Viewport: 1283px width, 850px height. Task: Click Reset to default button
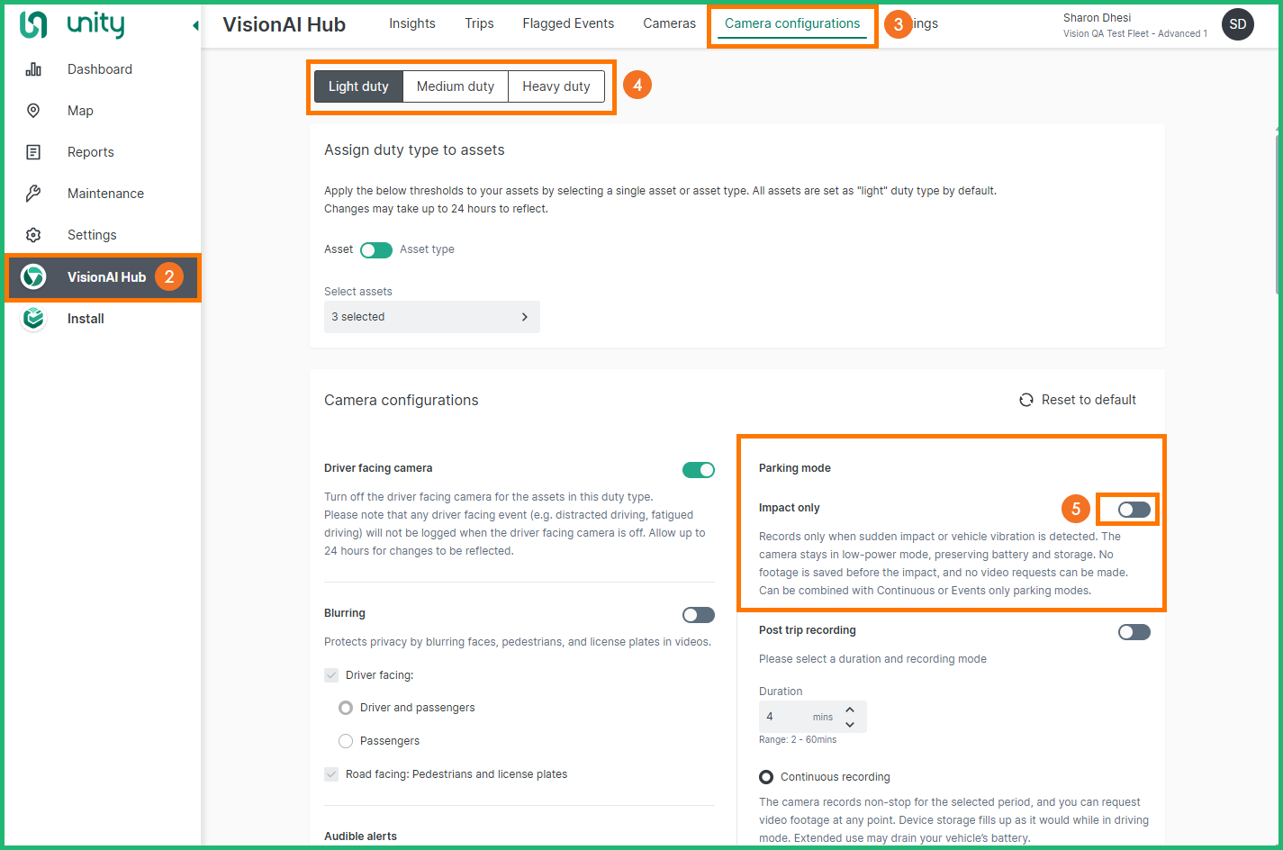click(1078, 400)
